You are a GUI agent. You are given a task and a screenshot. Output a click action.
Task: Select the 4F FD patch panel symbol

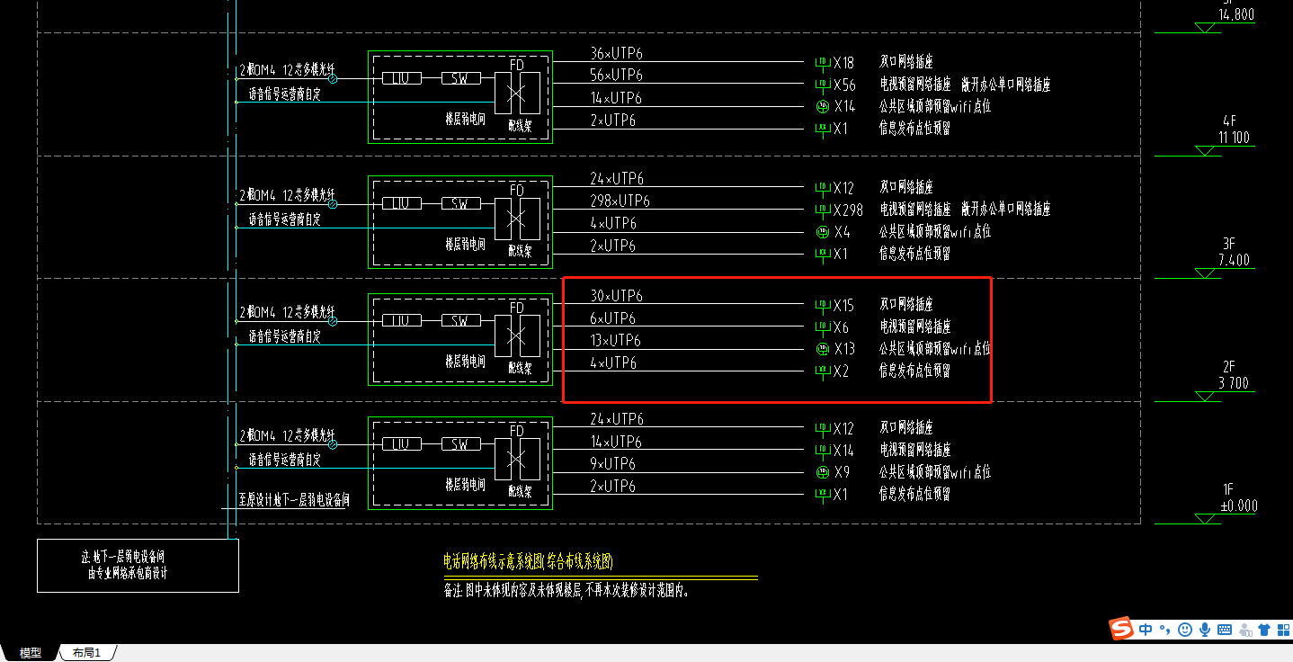pos(517,94)
